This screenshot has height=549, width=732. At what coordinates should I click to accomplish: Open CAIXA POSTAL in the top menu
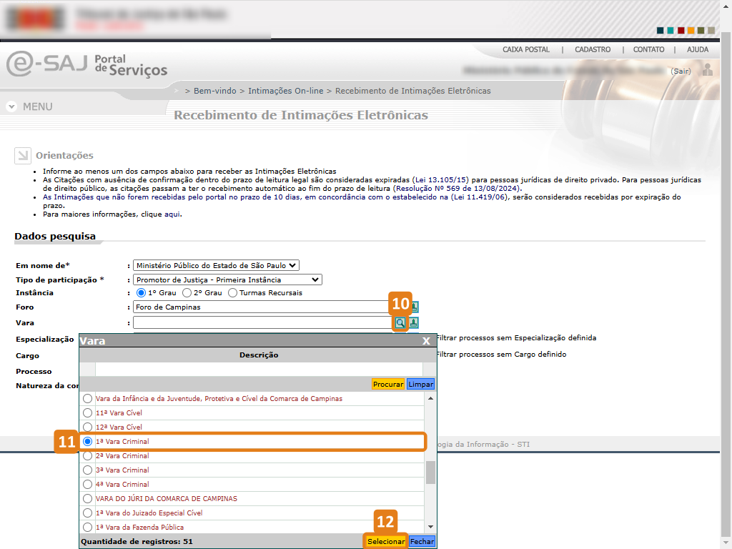click(526, 50)
